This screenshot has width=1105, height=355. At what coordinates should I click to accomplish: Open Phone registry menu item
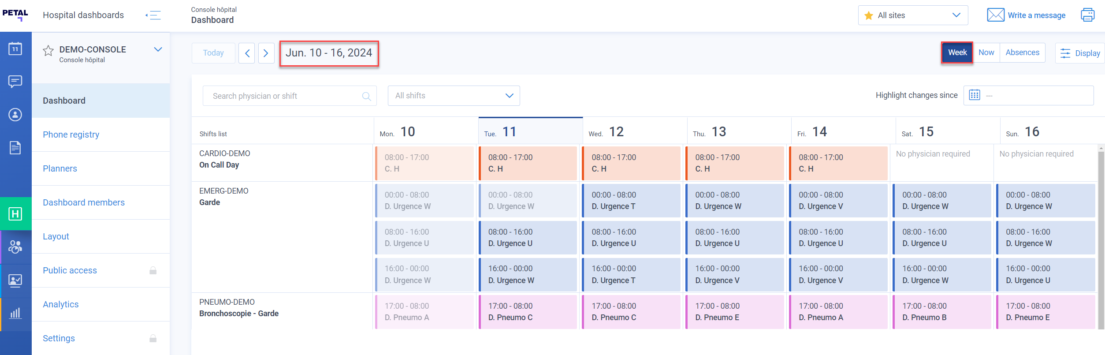(x=71, y=135)
